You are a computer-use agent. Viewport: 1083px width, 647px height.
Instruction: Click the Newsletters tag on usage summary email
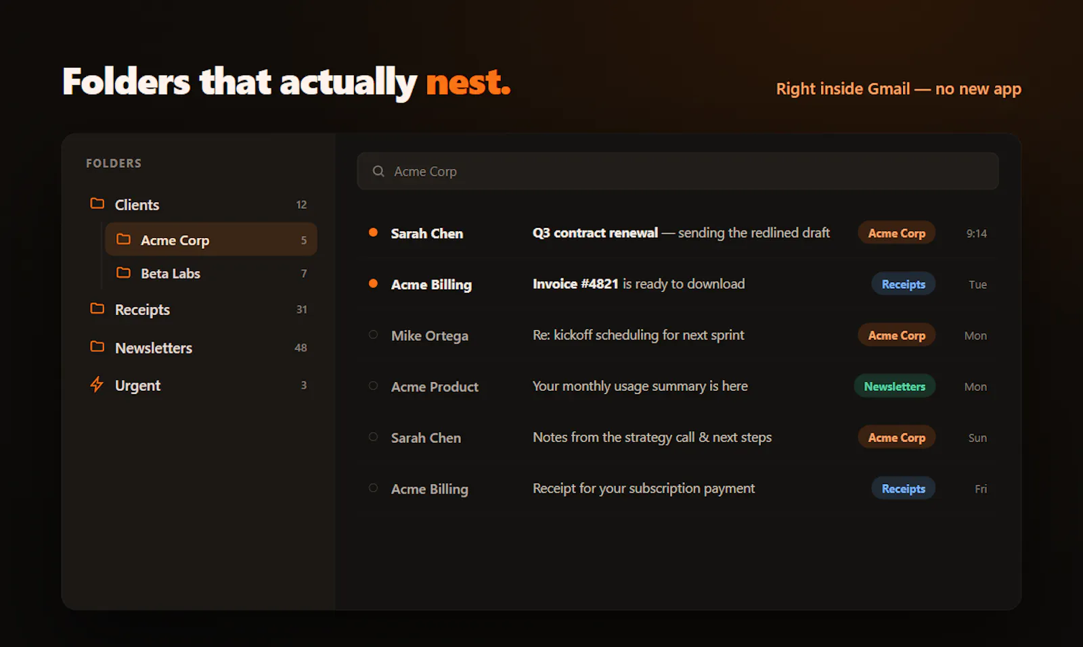tap(894, 386)
